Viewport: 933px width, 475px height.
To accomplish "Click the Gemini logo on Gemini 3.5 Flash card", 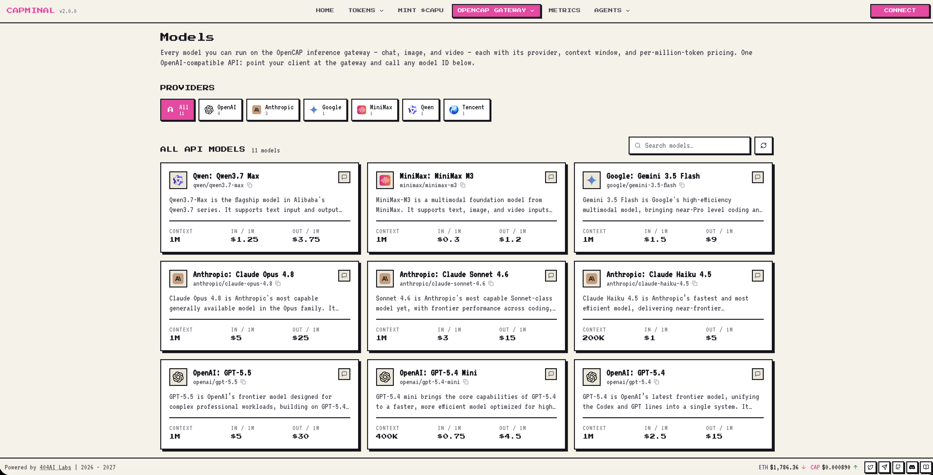I will 591,180.
